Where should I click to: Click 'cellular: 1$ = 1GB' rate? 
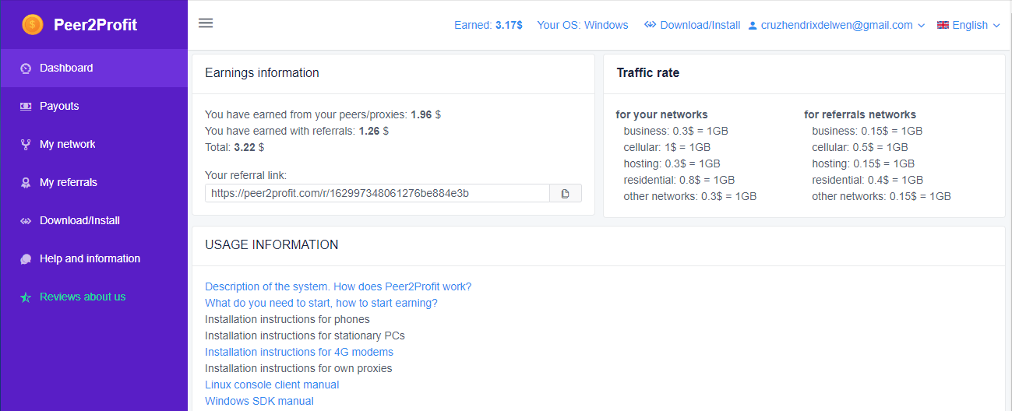pos(667,147)
